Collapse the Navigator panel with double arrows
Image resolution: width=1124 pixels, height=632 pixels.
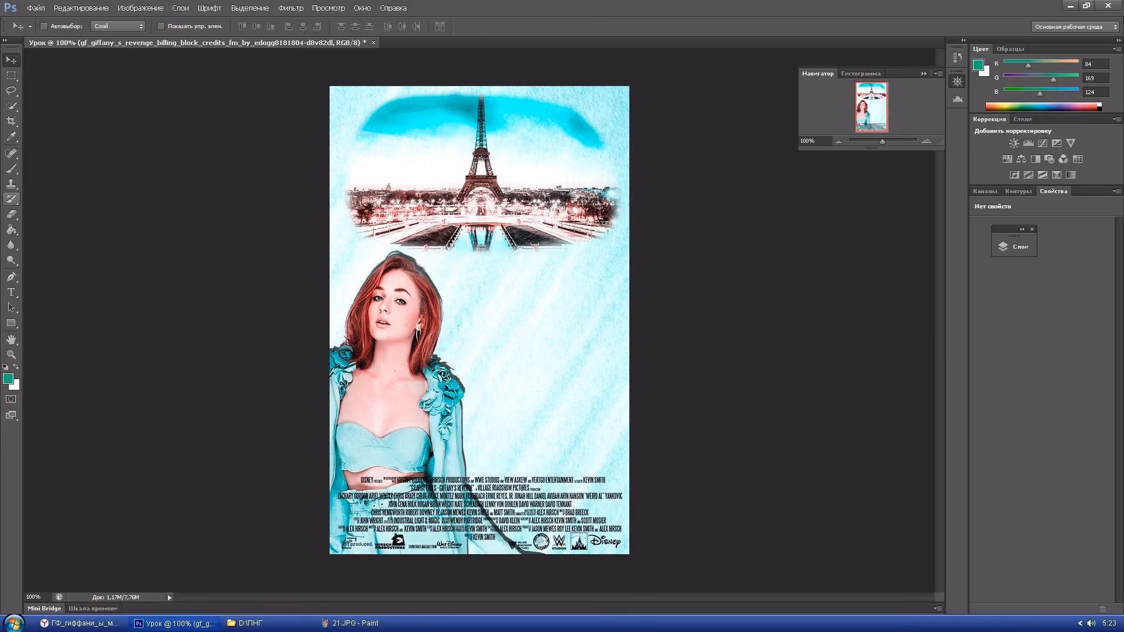924,74
